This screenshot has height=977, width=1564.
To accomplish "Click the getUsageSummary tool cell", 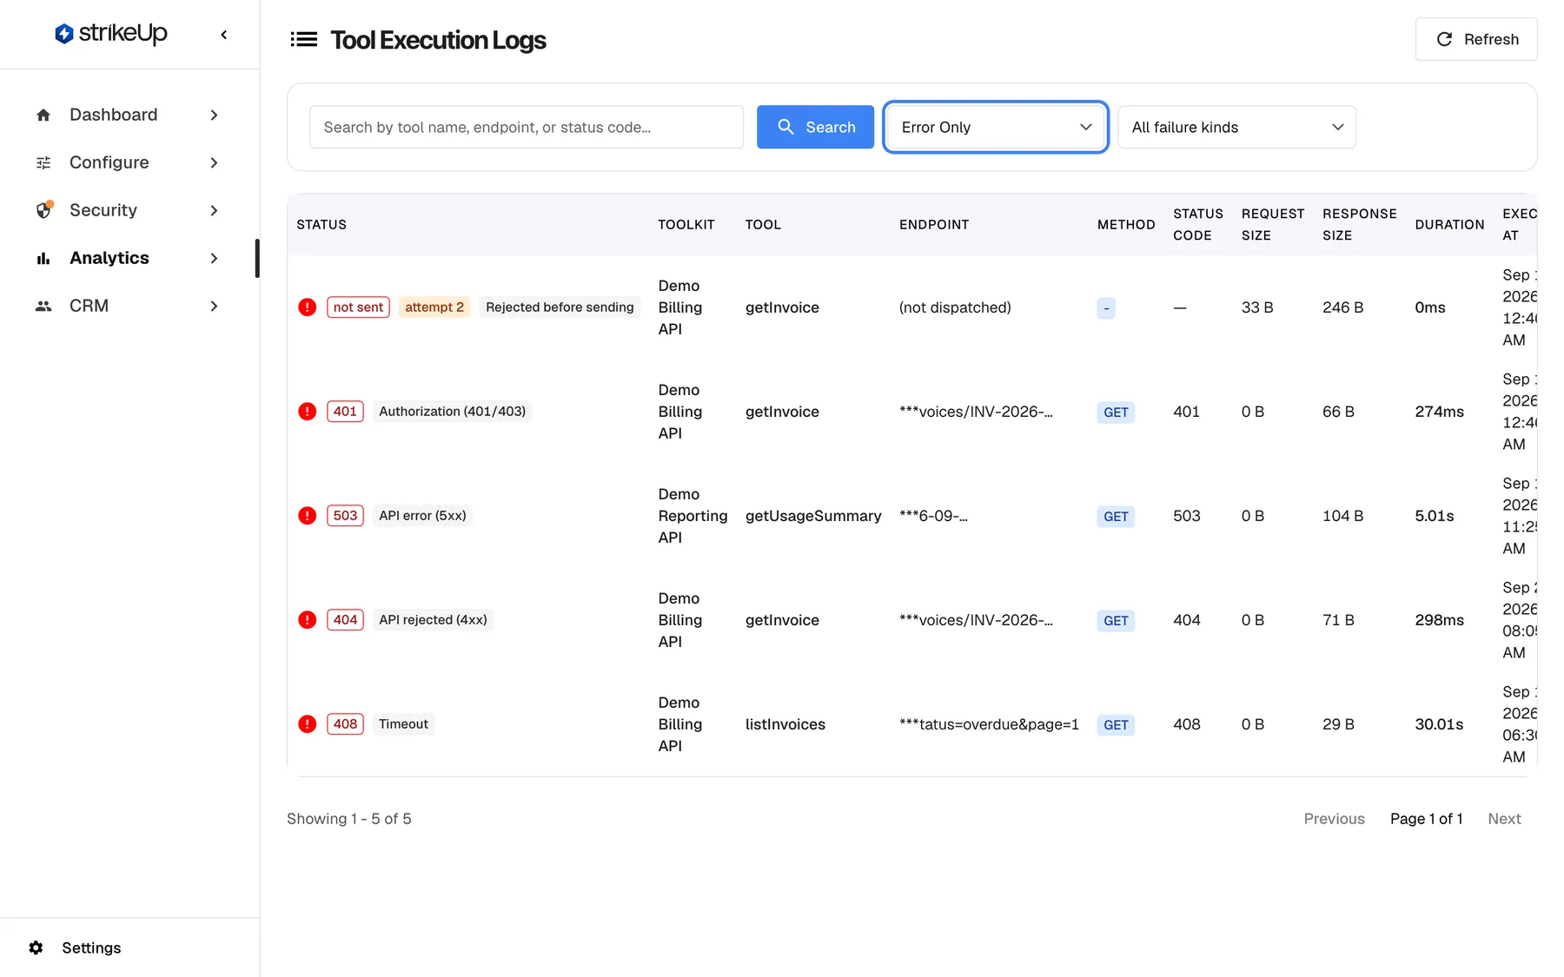I will (x=813, y=516).
